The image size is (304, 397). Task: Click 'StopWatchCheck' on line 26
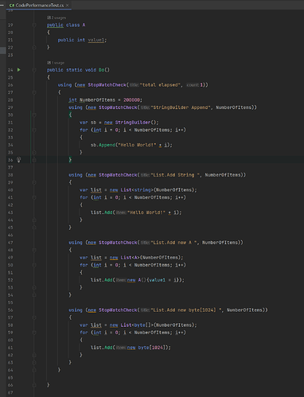coord(107,85)
